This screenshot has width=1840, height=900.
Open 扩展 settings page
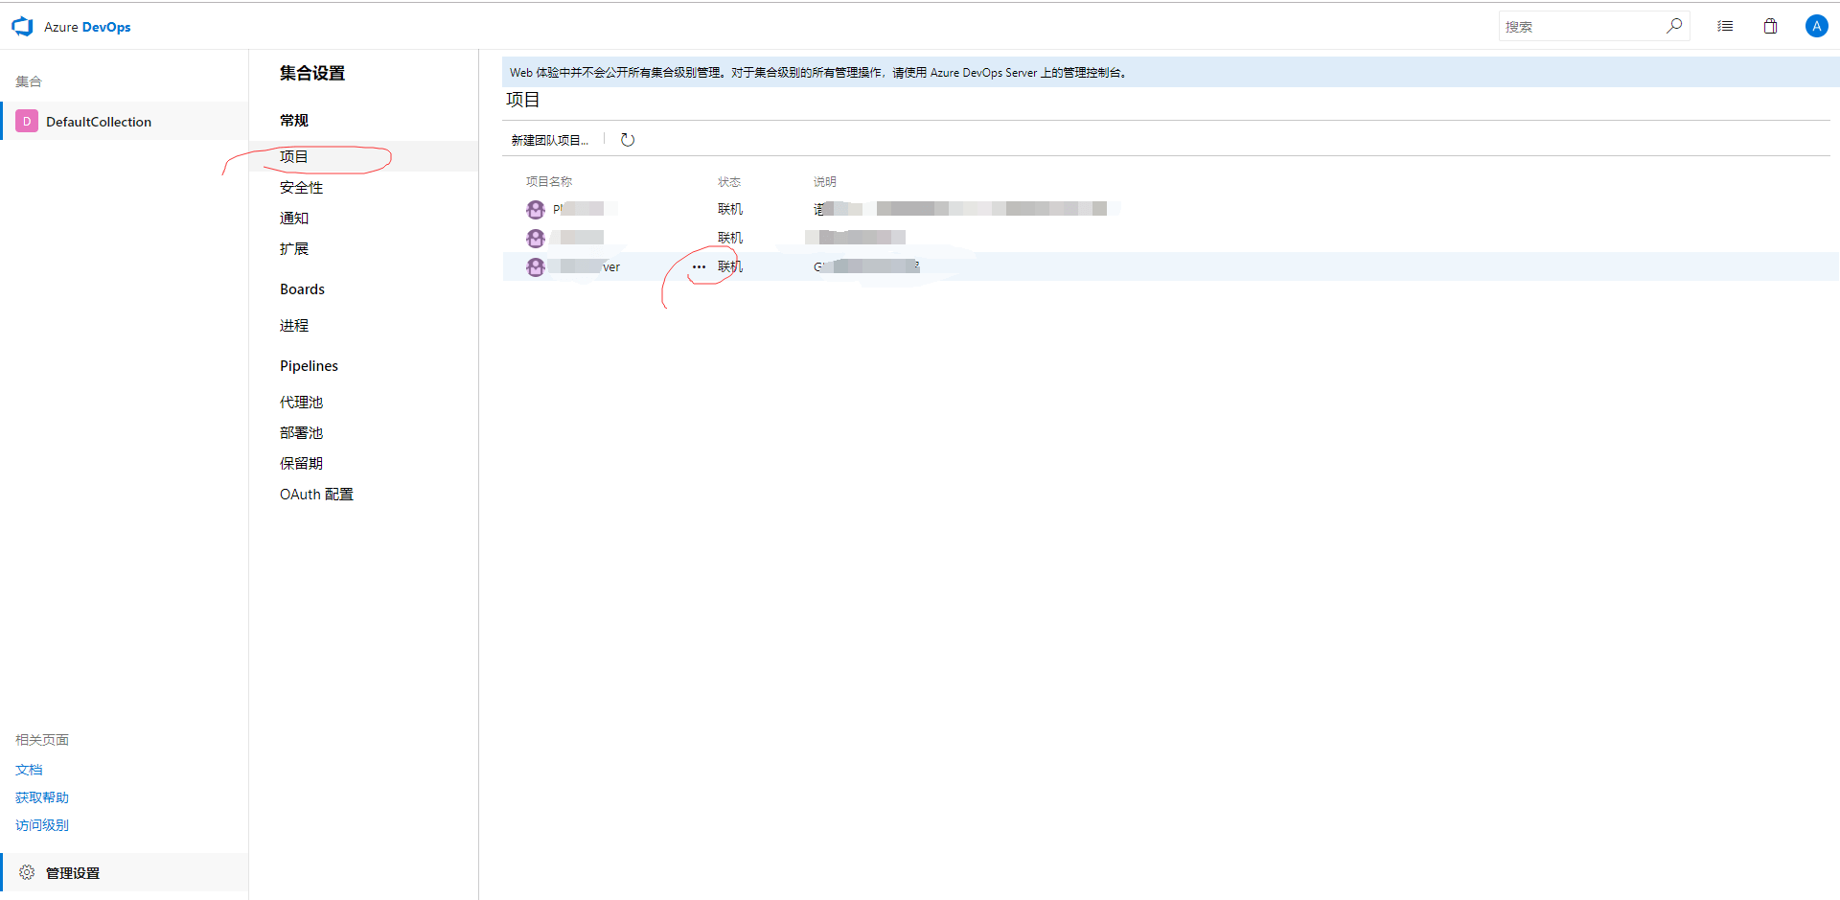coord(294,248)
